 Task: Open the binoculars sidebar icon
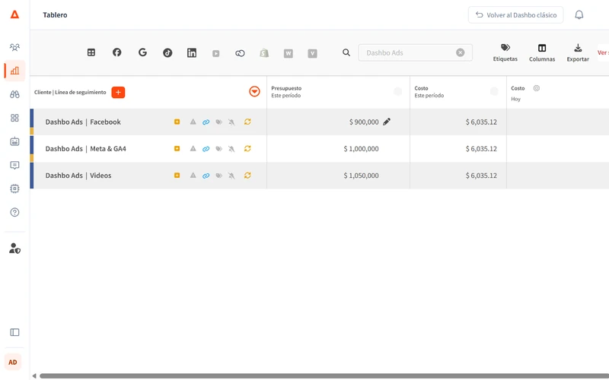pyautogui.click(x=14, y=94)
